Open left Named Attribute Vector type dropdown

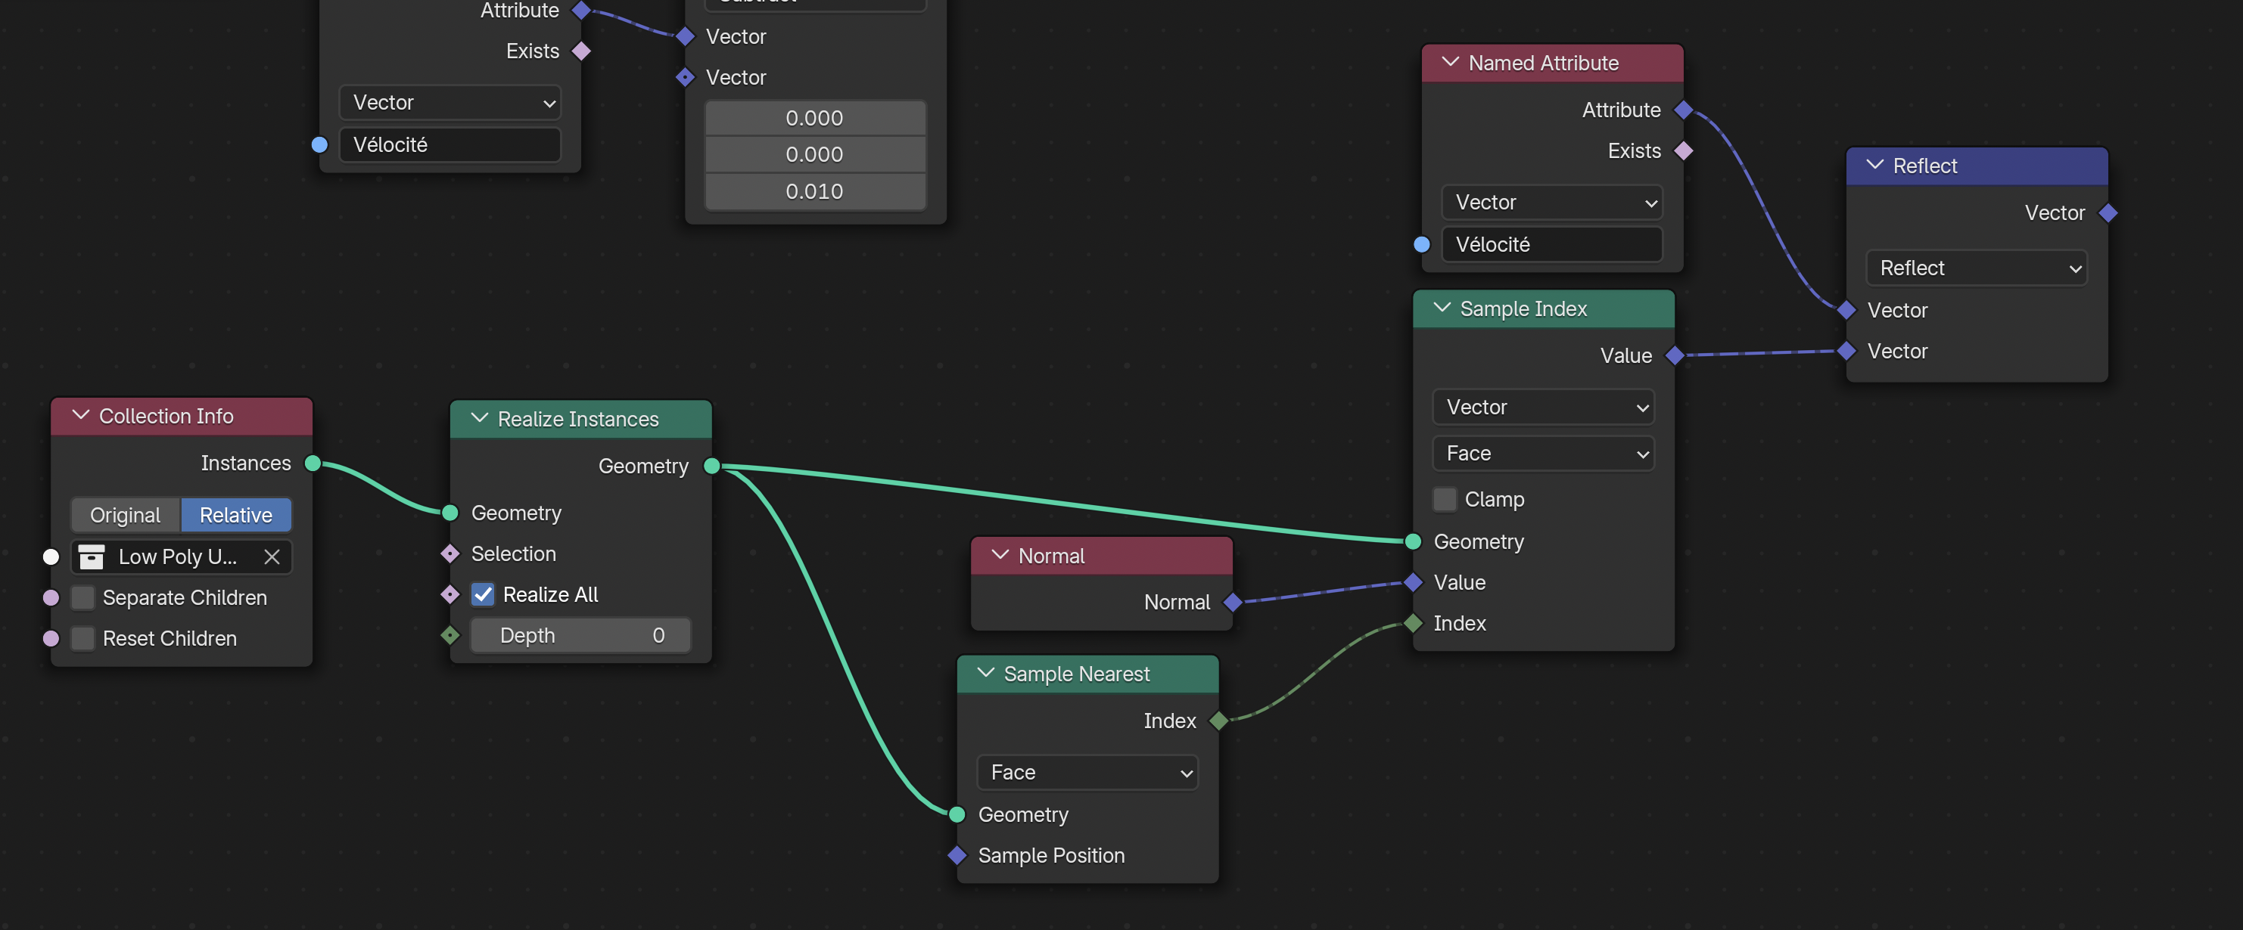450,103
